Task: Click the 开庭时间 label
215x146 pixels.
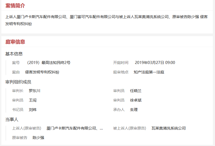Action: point(121,63)
